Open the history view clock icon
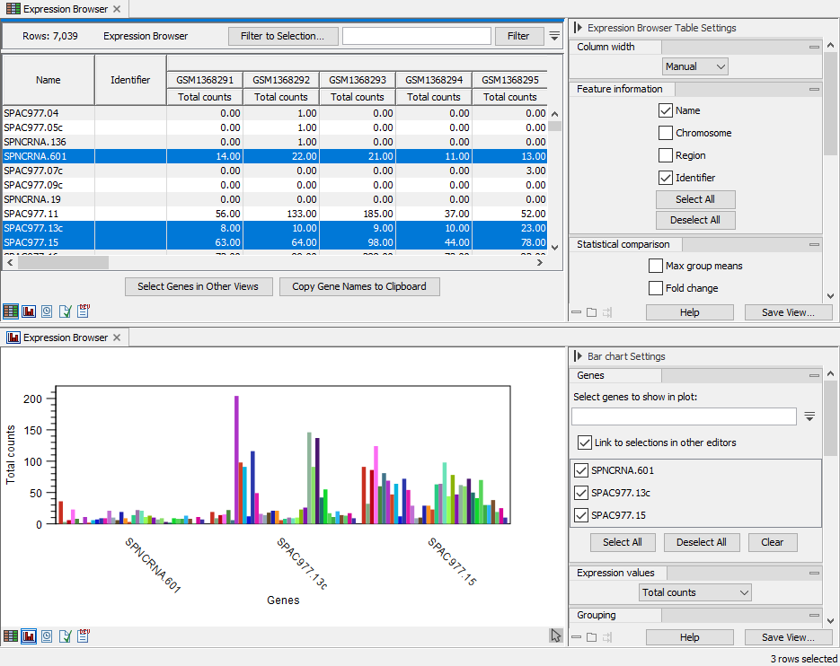Viewport: 840px width, 666px height. pyautogui.click(x=47, y=311)
